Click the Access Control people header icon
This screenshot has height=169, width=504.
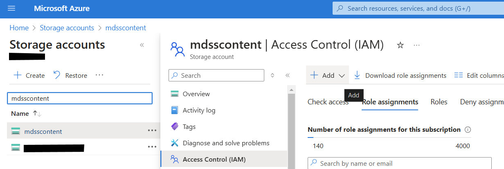178,49
